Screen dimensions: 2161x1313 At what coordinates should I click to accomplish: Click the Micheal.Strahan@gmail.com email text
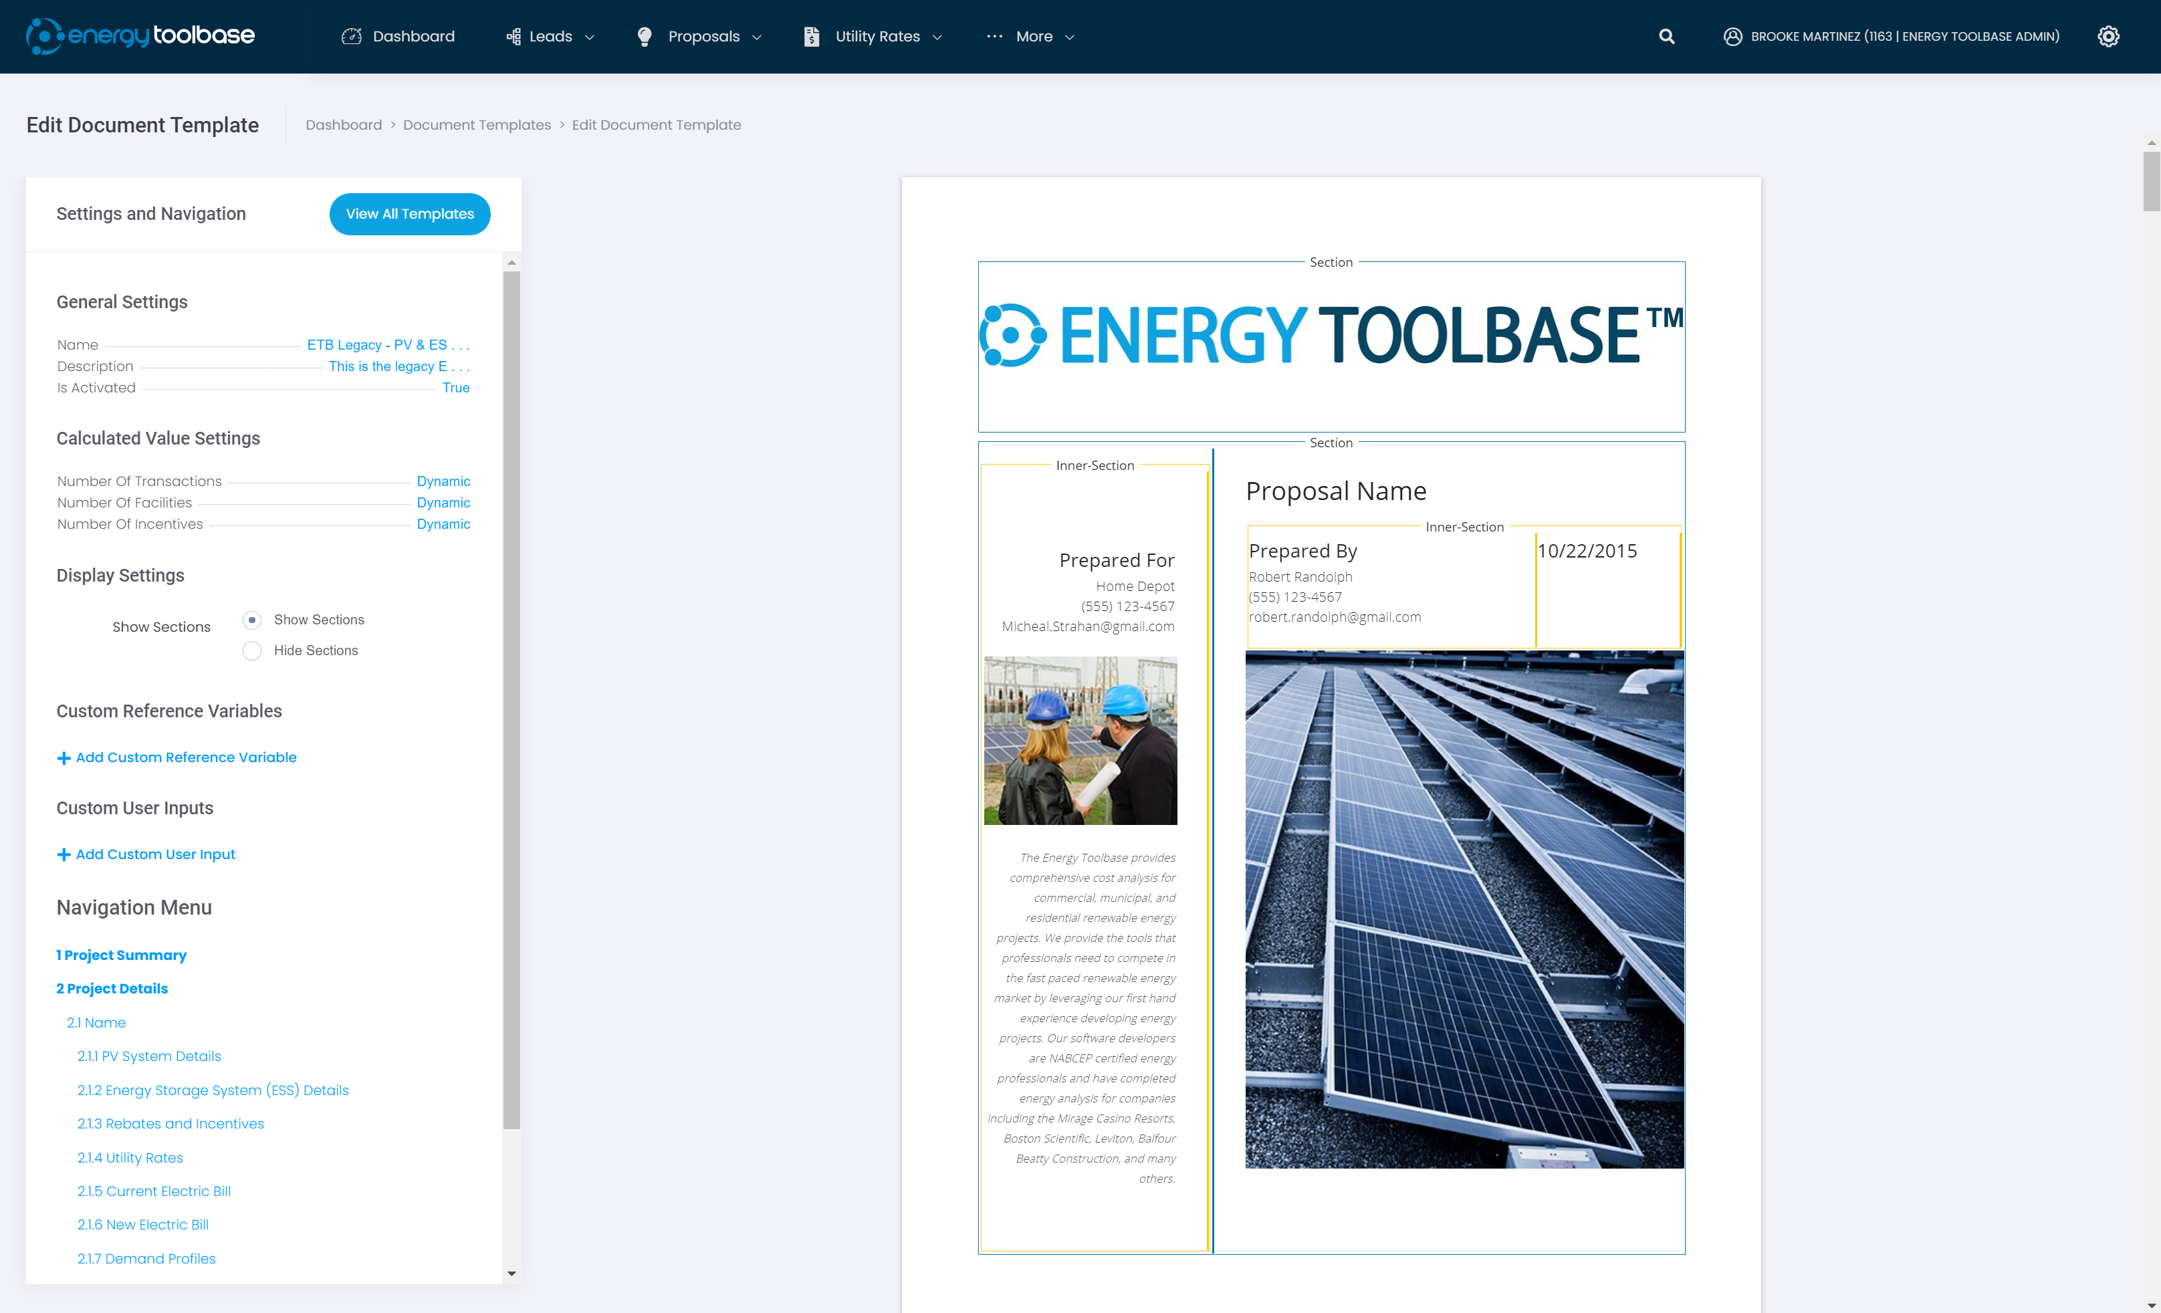[x=1087, y=627]
